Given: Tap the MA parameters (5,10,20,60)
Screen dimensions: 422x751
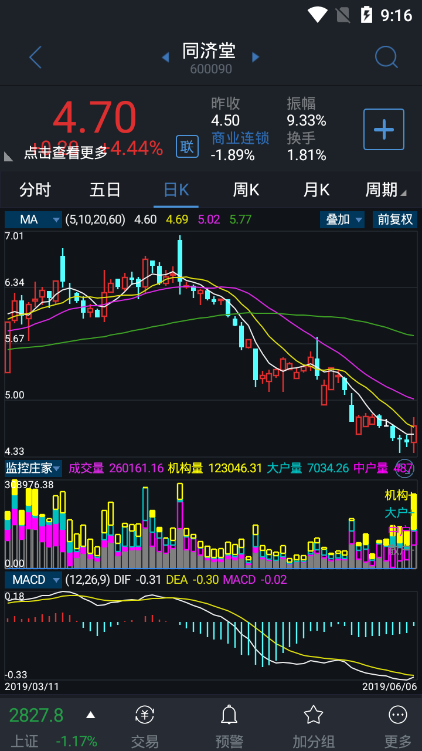Looking at the screenshot, I should tap(96, 219).
